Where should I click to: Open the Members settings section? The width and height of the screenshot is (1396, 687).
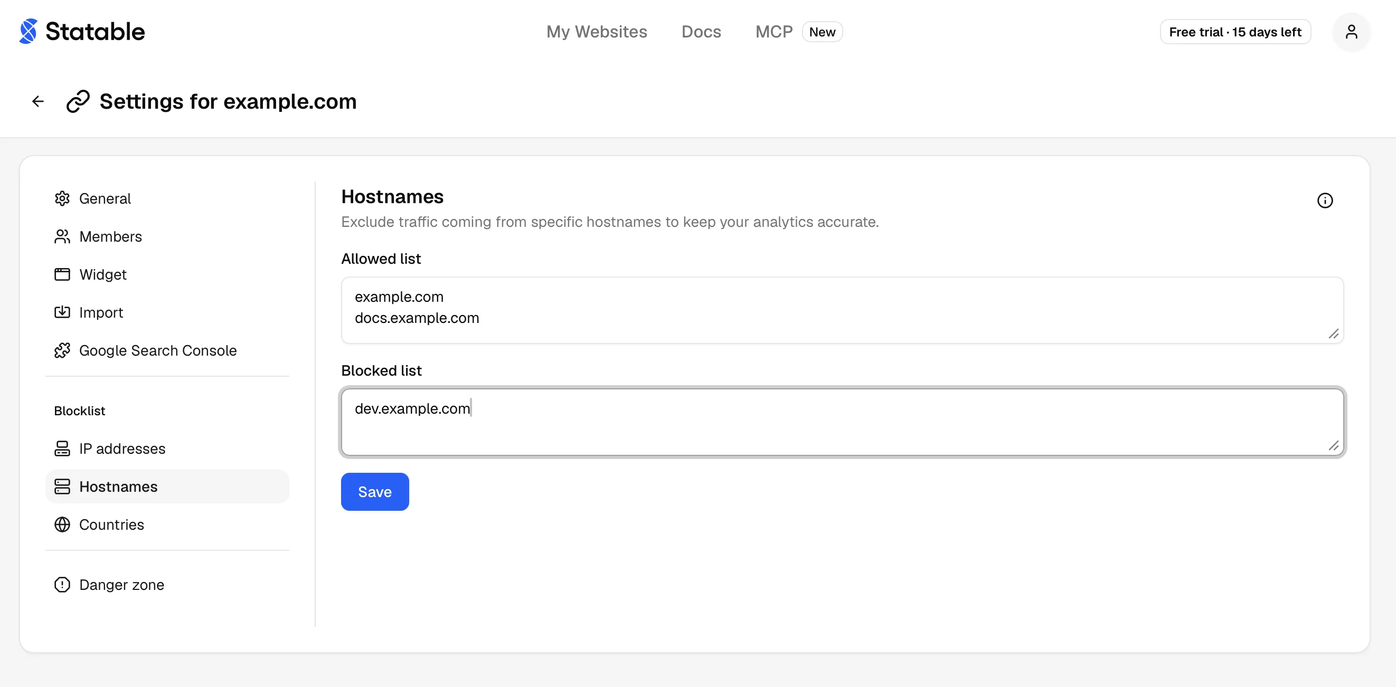(x=167, y=236)
